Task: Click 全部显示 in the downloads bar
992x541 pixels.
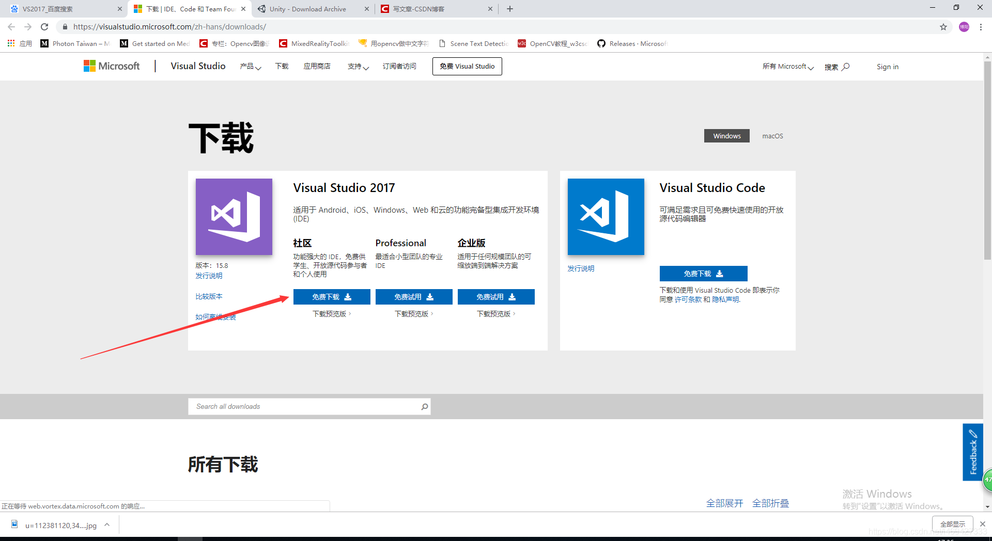Action: (952, 524)
